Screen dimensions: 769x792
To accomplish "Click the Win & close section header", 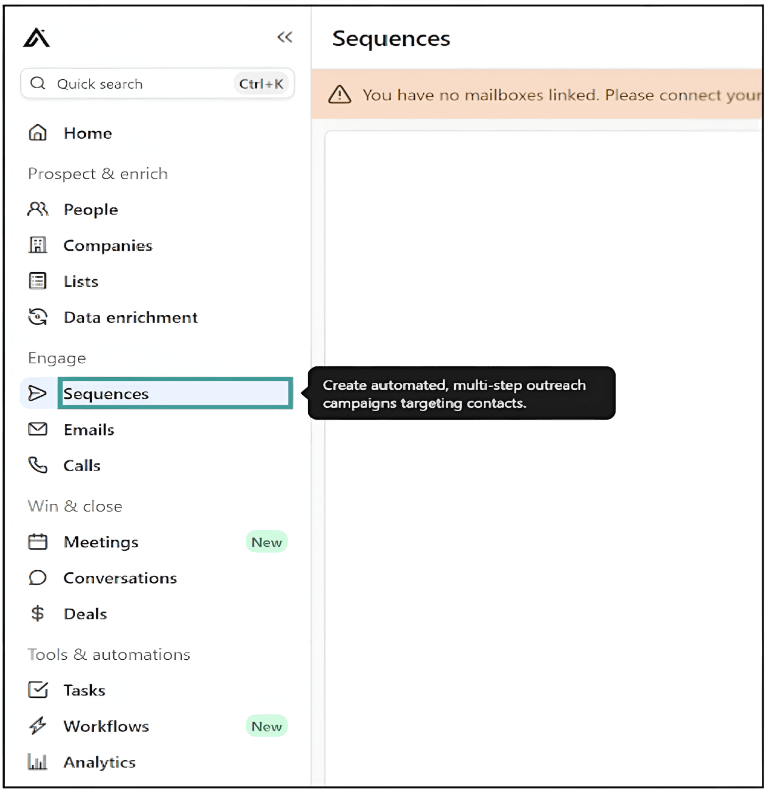I will [x=75, y=506].
